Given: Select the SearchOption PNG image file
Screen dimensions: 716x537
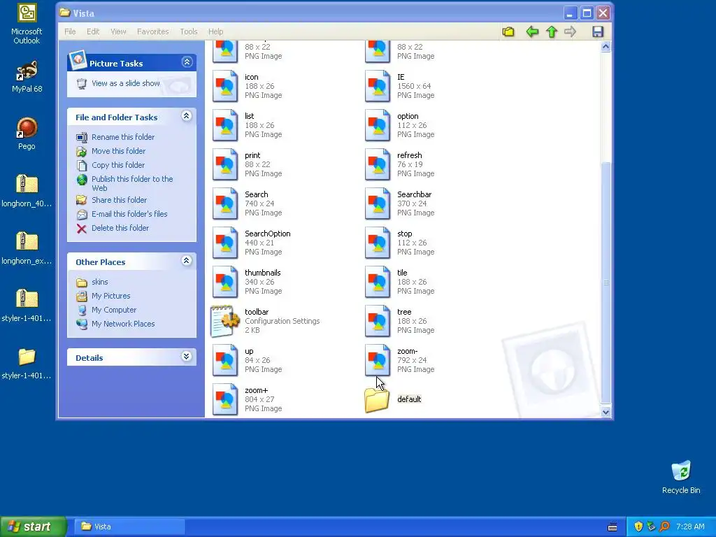Looking at the screenshot, I should point(252,243).
